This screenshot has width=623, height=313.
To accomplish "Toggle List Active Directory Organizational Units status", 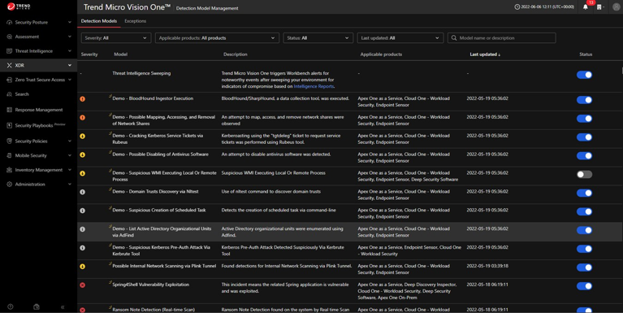I will [584, 230].
